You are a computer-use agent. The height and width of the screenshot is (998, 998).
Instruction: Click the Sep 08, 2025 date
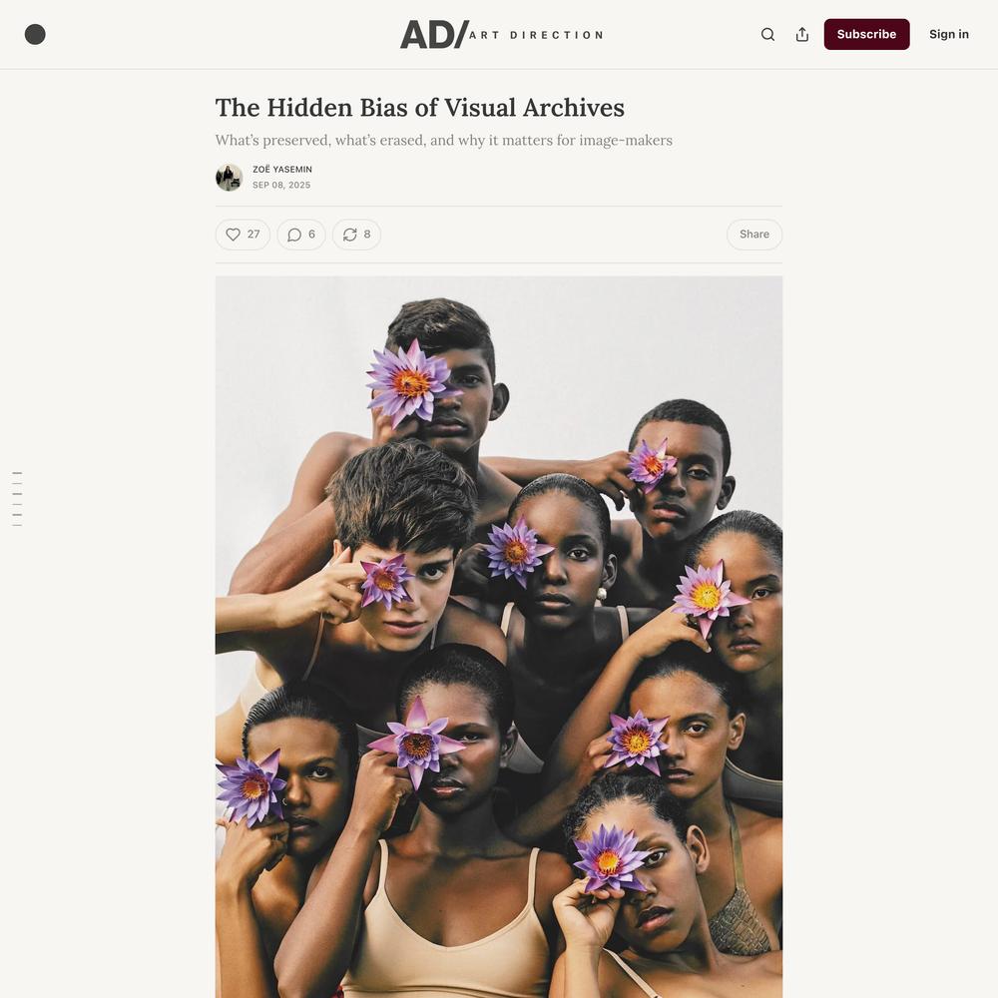point(281,186)
